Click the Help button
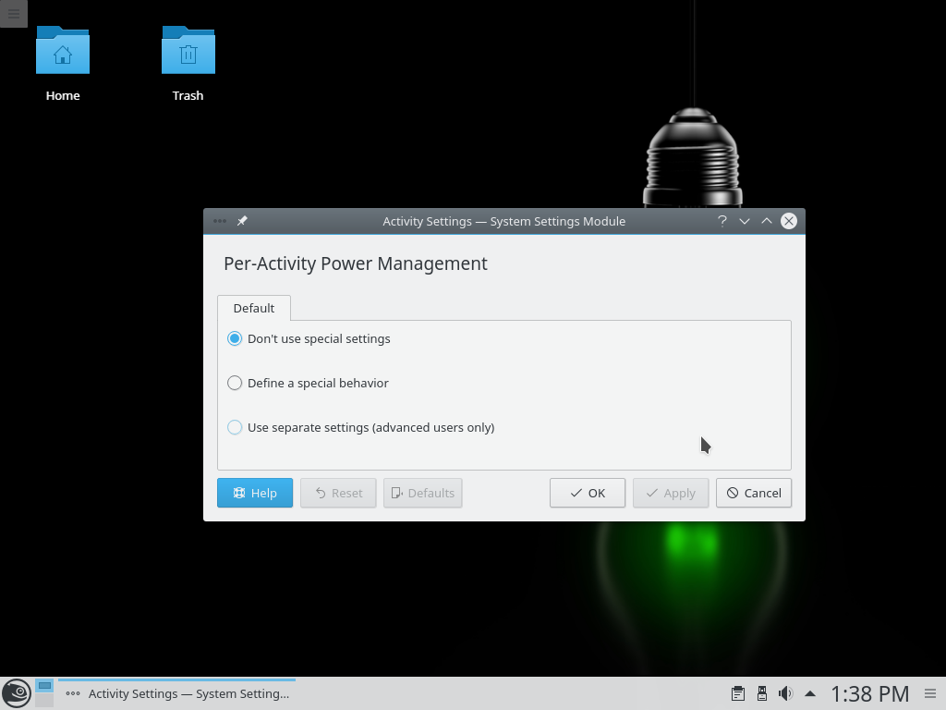Viewport: 946px width, 710px height. (254, 493)
